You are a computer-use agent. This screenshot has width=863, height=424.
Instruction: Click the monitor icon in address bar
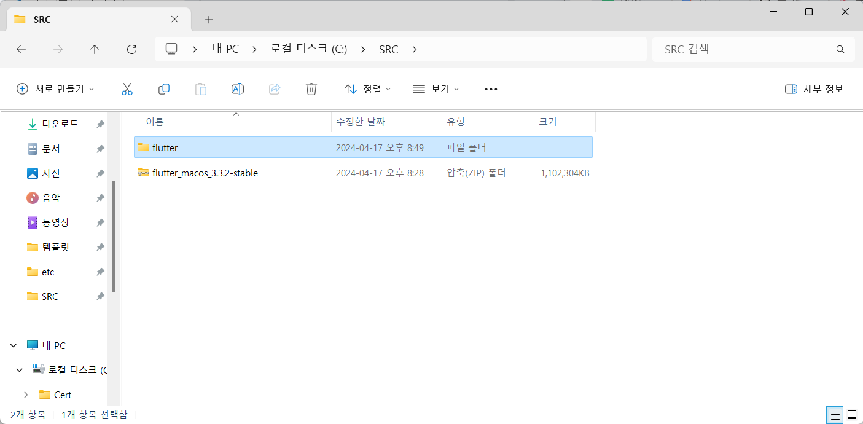[171, 49]
